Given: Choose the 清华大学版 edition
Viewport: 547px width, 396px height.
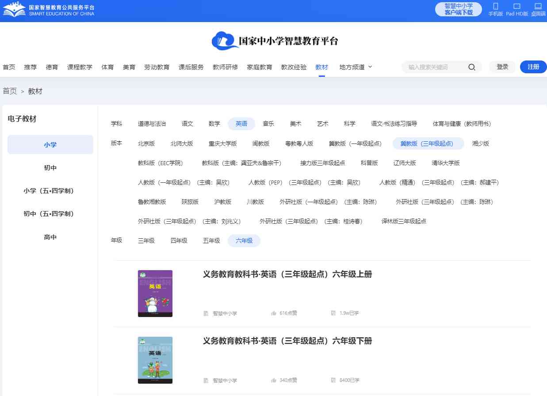Looking at the screenshot, I should [x=446, y=163].
